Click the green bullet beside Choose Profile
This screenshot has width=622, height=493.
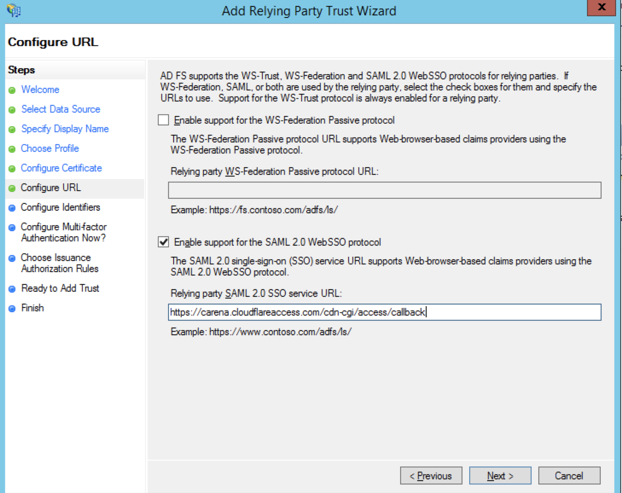pos(13,149)
